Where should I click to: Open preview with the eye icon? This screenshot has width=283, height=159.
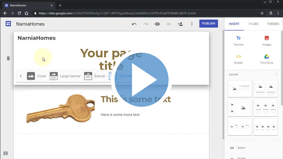[157, 24]
